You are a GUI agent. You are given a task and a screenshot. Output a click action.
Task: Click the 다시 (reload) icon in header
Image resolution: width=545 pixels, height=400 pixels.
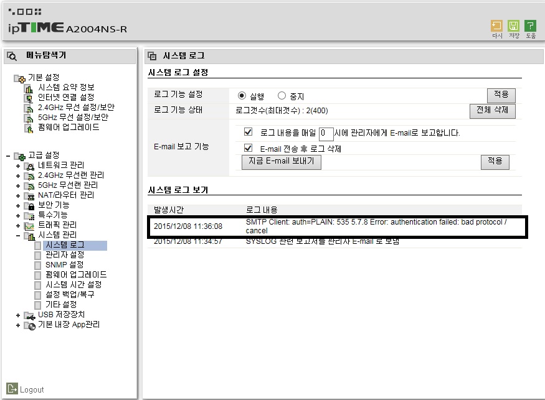[496, 26]
